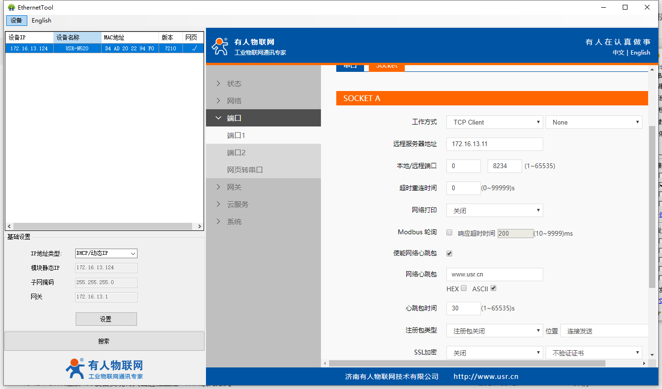The image size is (662, 389).
Task: Tick the HEX format checkbox
Action: [x=463, y=288]
